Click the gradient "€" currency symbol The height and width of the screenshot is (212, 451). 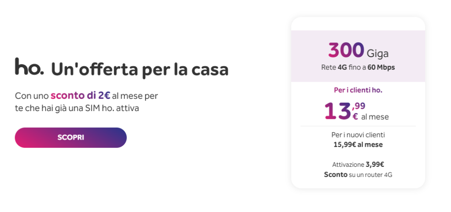click(355, 117)
